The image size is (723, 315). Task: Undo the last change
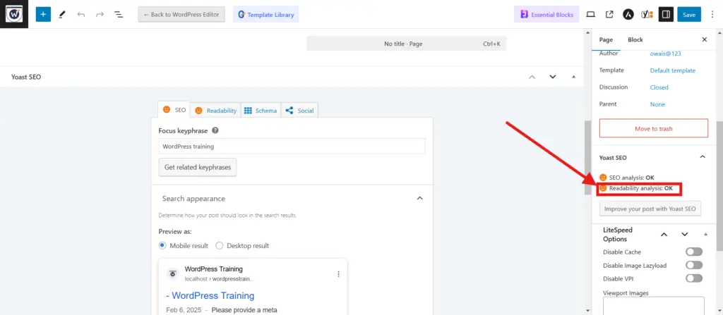tap(81, 14)
